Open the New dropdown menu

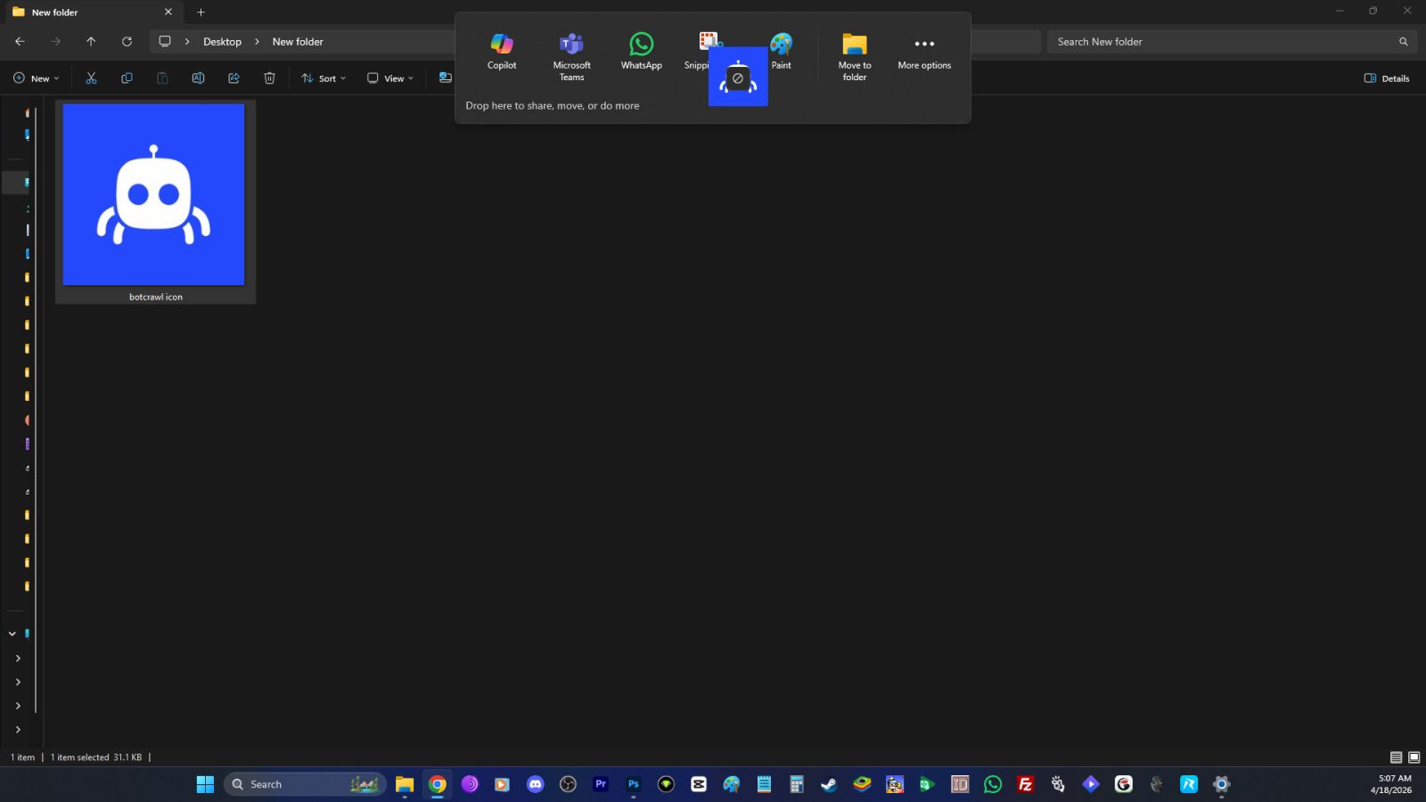pyautogui.click(x=37, y=78)
